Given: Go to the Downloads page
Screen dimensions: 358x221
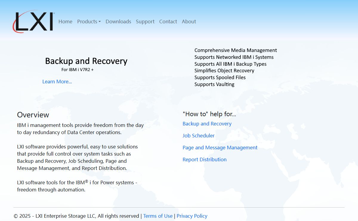Looking at the screenshot, I should point(118,22).
